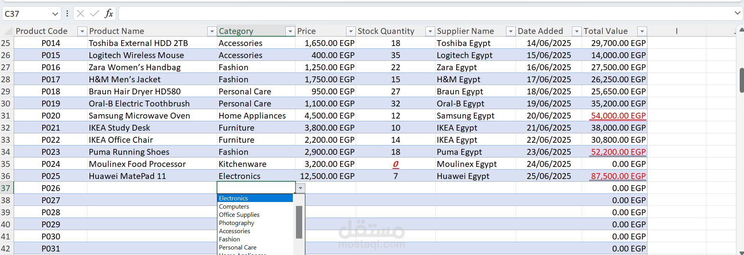
Task: Click the Insert Function fx icon
Action: 109,14
